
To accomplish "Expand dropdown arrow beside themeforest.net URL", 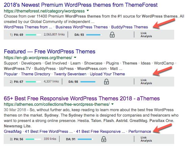I will coord(88,11).
